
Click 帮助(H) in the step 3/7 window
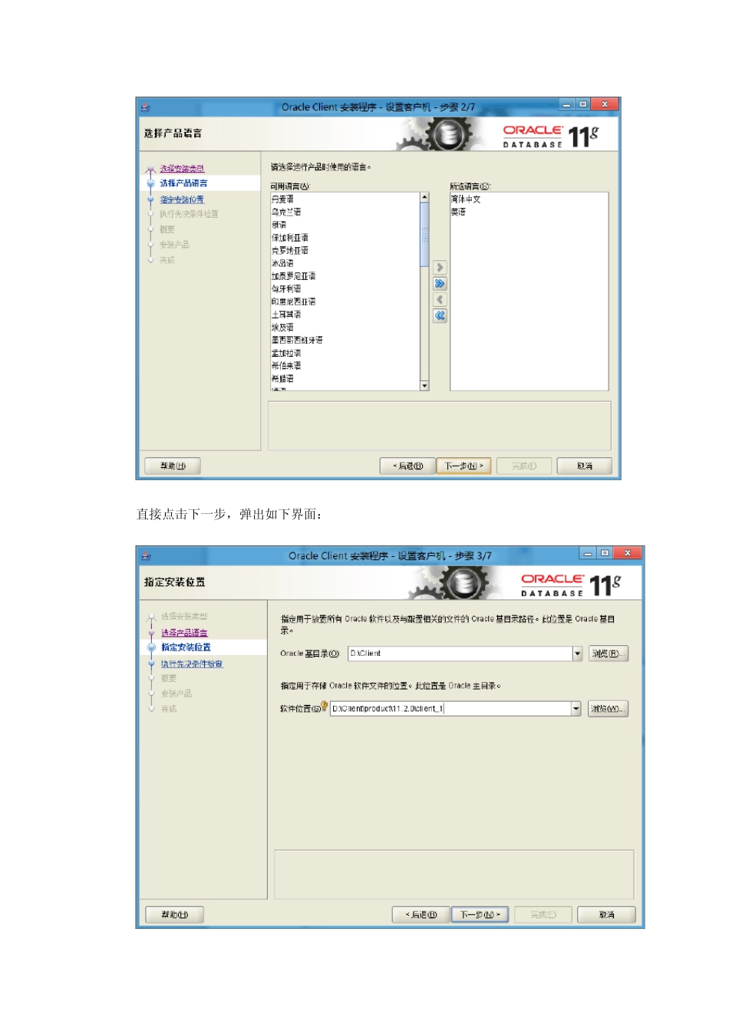click(x=174, y=914)
